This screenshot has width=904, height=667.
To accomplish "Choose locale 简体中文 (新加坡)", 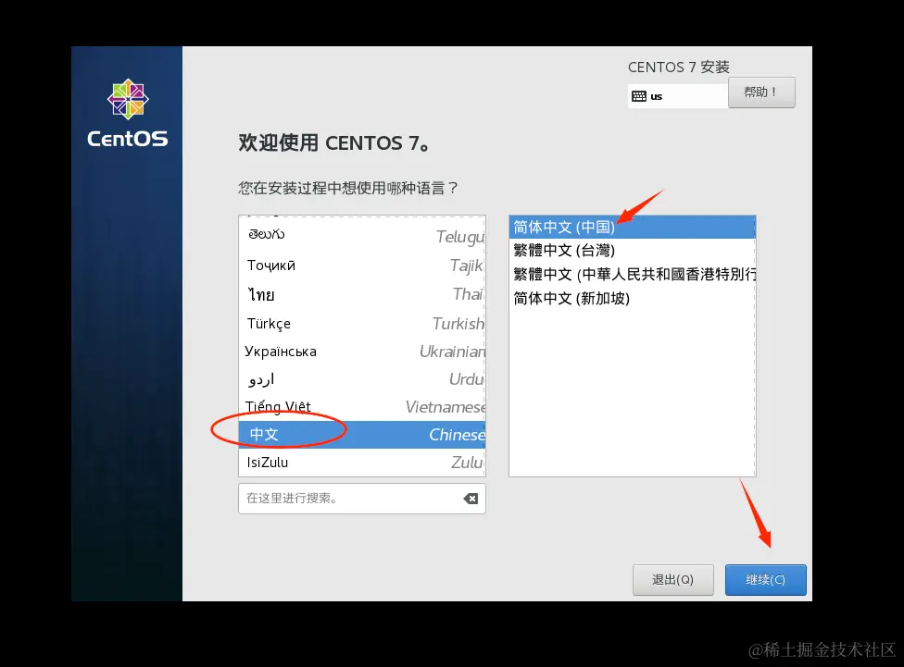I will (x=633, y=299).
